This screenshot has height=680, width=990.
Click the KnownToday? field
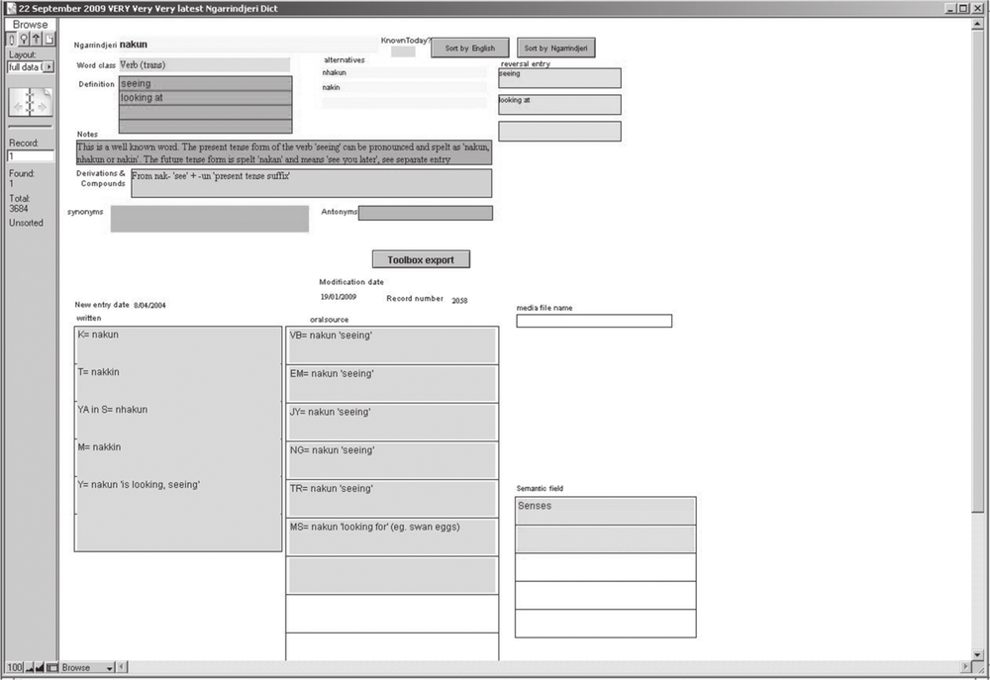pyautogui.click(x=403, y=51)
